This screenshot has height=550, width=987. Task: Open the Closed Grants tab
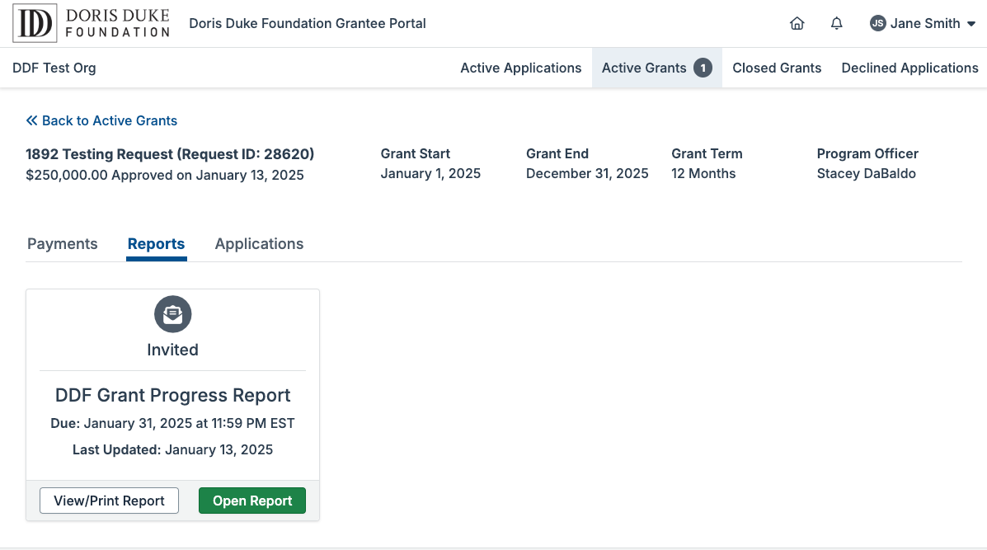(x=777, y=68)
